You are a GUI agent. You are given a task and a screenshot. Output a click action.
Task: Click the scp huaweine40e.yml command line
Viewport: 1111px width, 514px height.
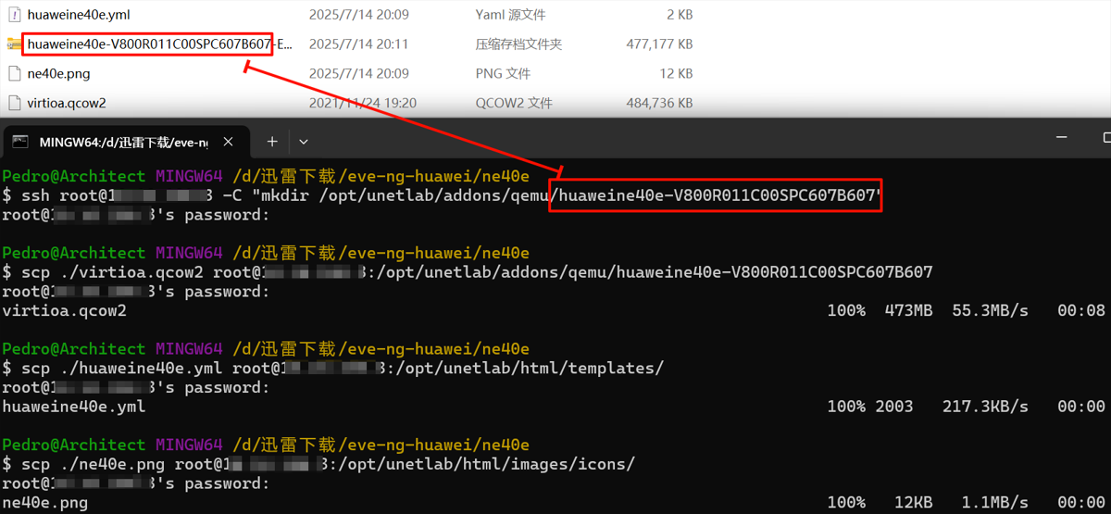[x=333, y=369]
